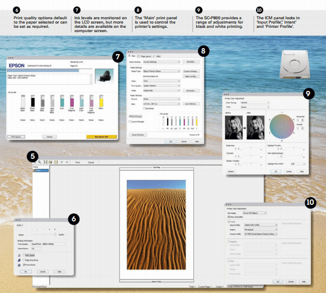Click fit-to-window icon in print preview toolbar
This screenshot has height=293, width=326.
[x=45, y=162]
